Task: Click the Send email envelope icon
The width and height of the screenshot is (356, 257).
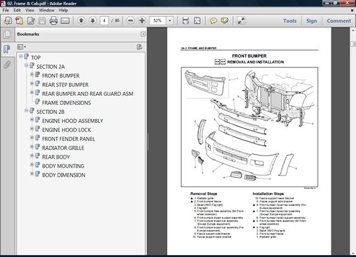Action: (x=65, y=21)
